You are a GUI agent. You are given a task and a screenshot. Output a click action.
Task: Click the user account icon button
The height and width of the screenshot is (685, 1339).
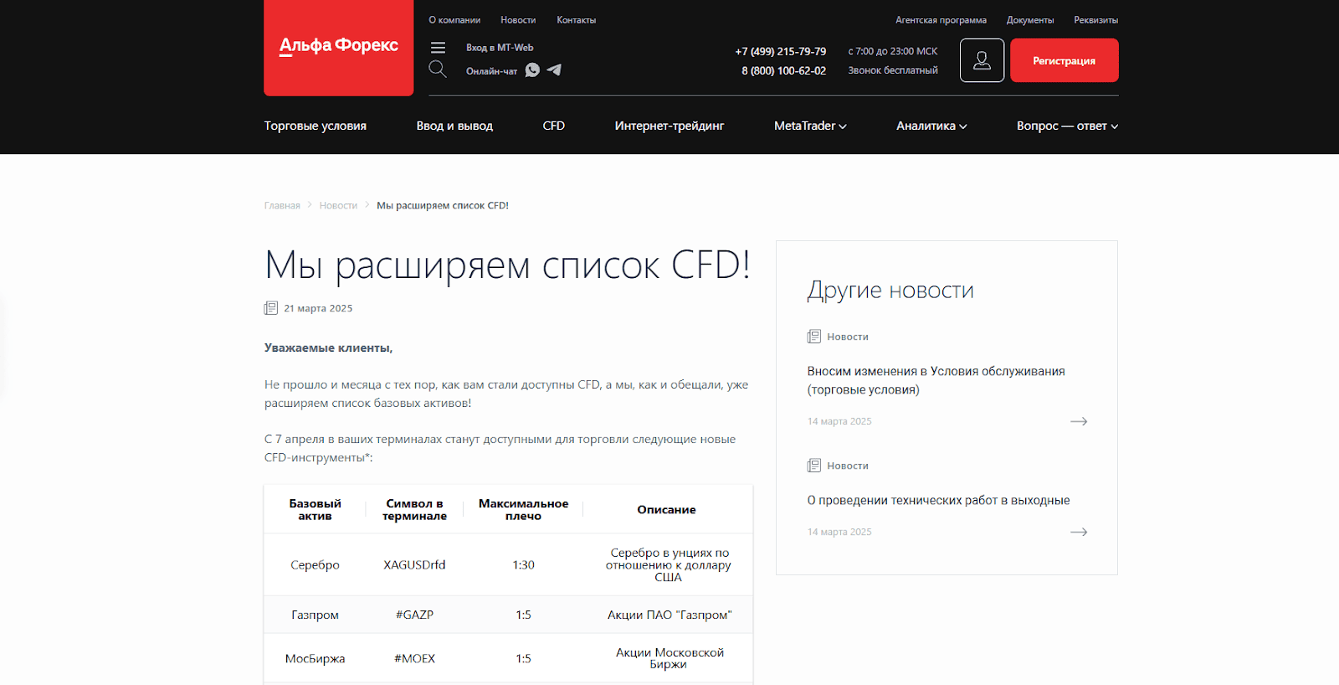coord(982,60)
